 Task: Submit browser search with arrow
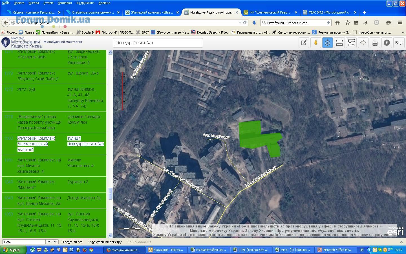pos(328,23)
